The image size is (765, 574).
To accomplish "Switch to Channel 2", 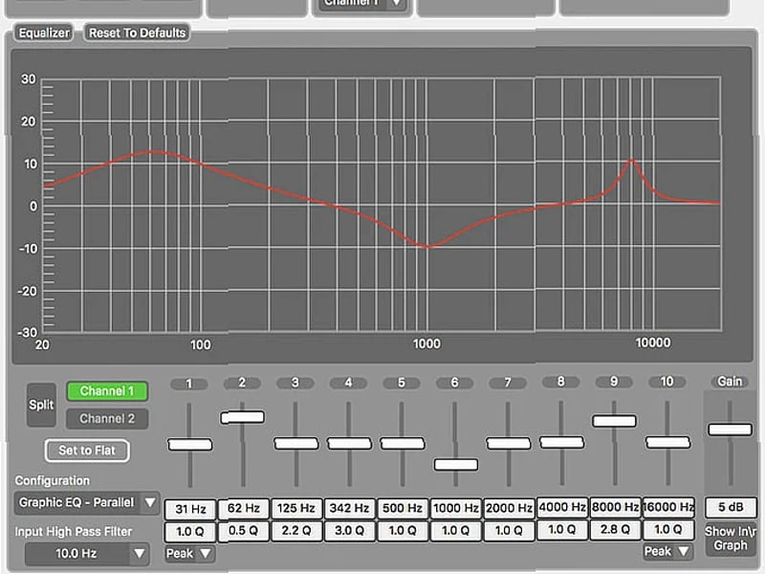I will tap(107, 418).
